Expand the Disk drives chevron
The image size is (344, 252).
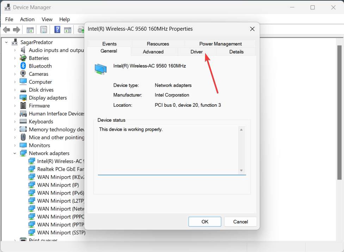click(15, 90)
